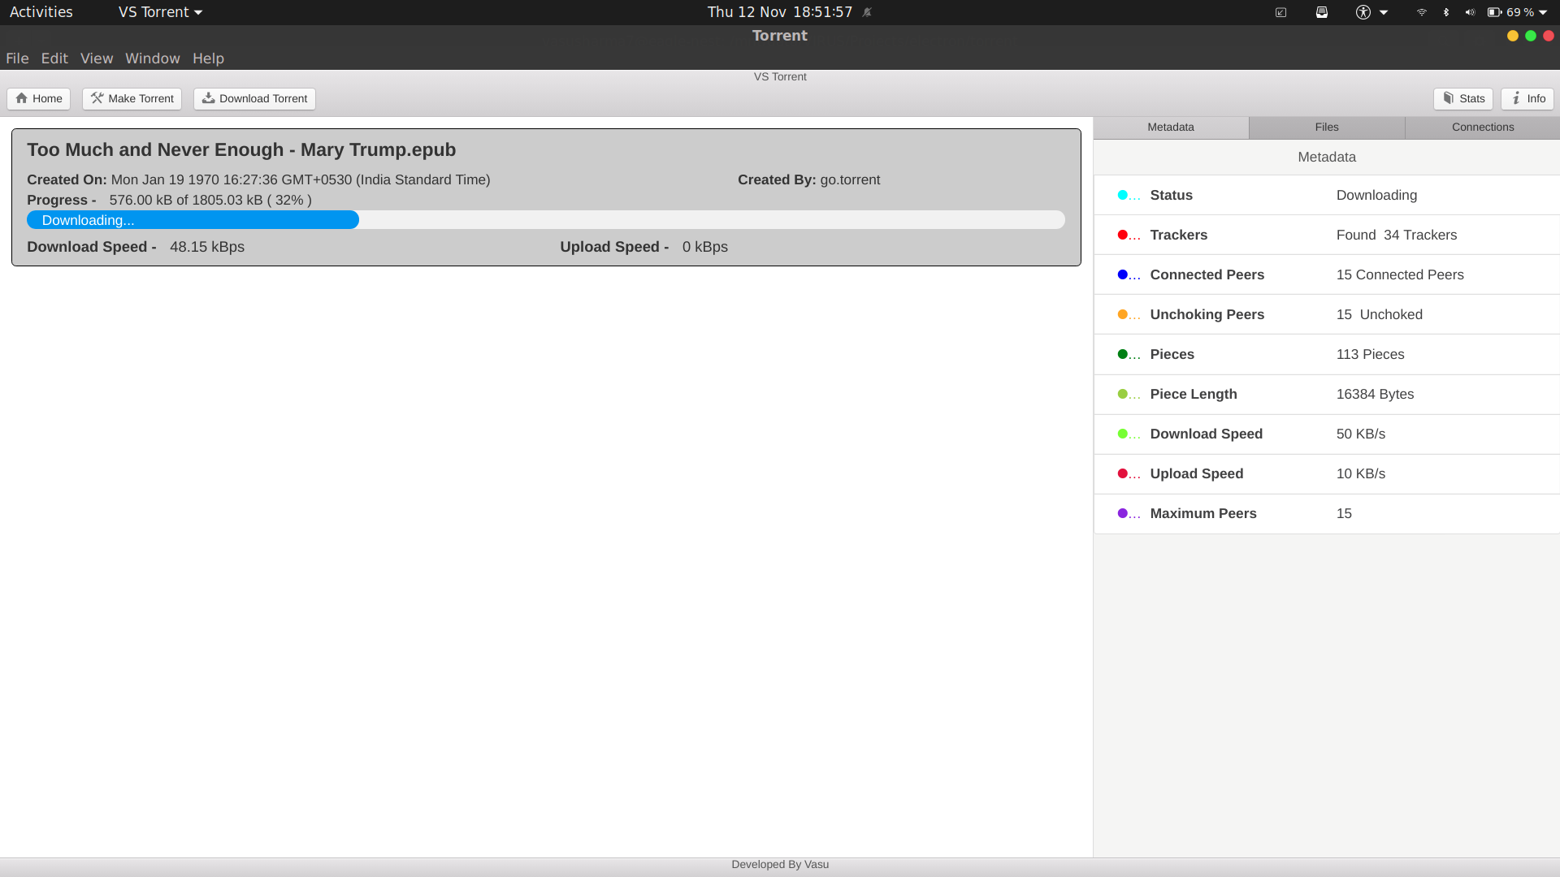Viewport: 1560px width, 877px height.
Task: Open the Info panel
Action: coord(1527,98)
